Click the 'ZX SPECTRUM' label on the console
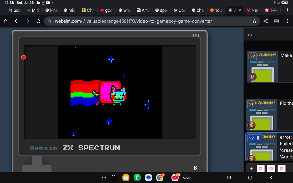The image size is (293, 183). 91,148
